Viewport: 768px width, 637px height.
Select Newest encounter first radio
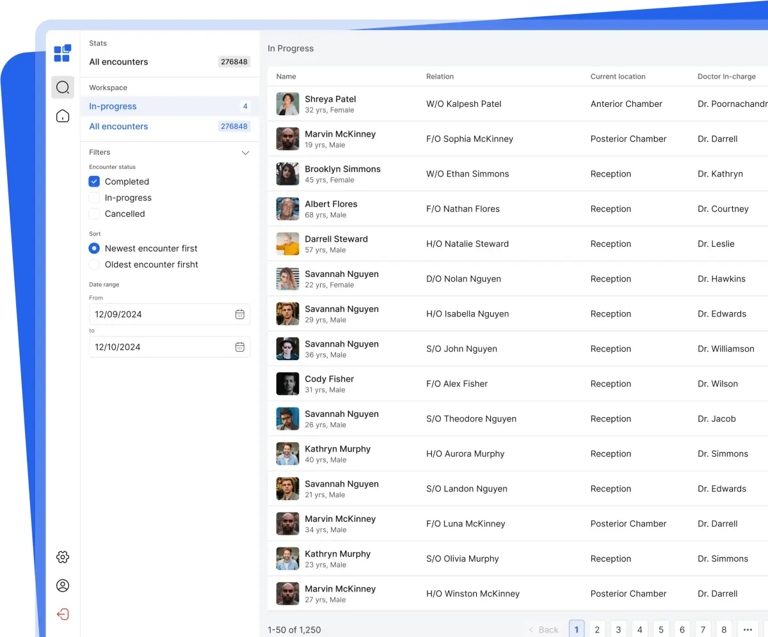click(x=94, y=248)
